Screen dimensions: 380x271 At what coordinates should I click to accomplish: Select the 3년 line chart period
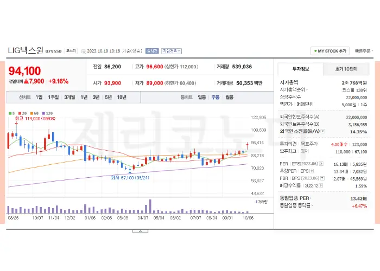(x=96, y=97)
